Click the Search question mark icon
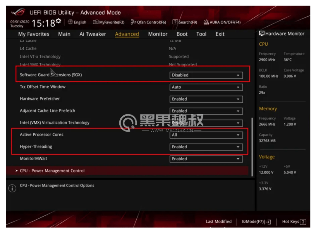The image size is (316, 240). [x=175, y=22]
